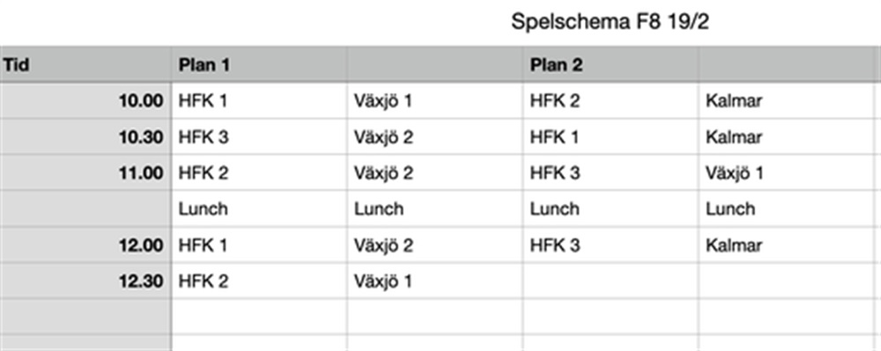Viewport: 881px width, 351px height.
Task: Select empty Plan 2 cell in 12.30 row
Action: (x=611, y=281)
